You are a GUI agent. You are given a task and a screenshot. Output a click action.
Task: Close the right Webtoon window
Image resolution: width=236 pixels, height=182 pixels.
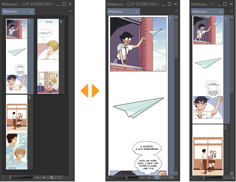(231, 4)
